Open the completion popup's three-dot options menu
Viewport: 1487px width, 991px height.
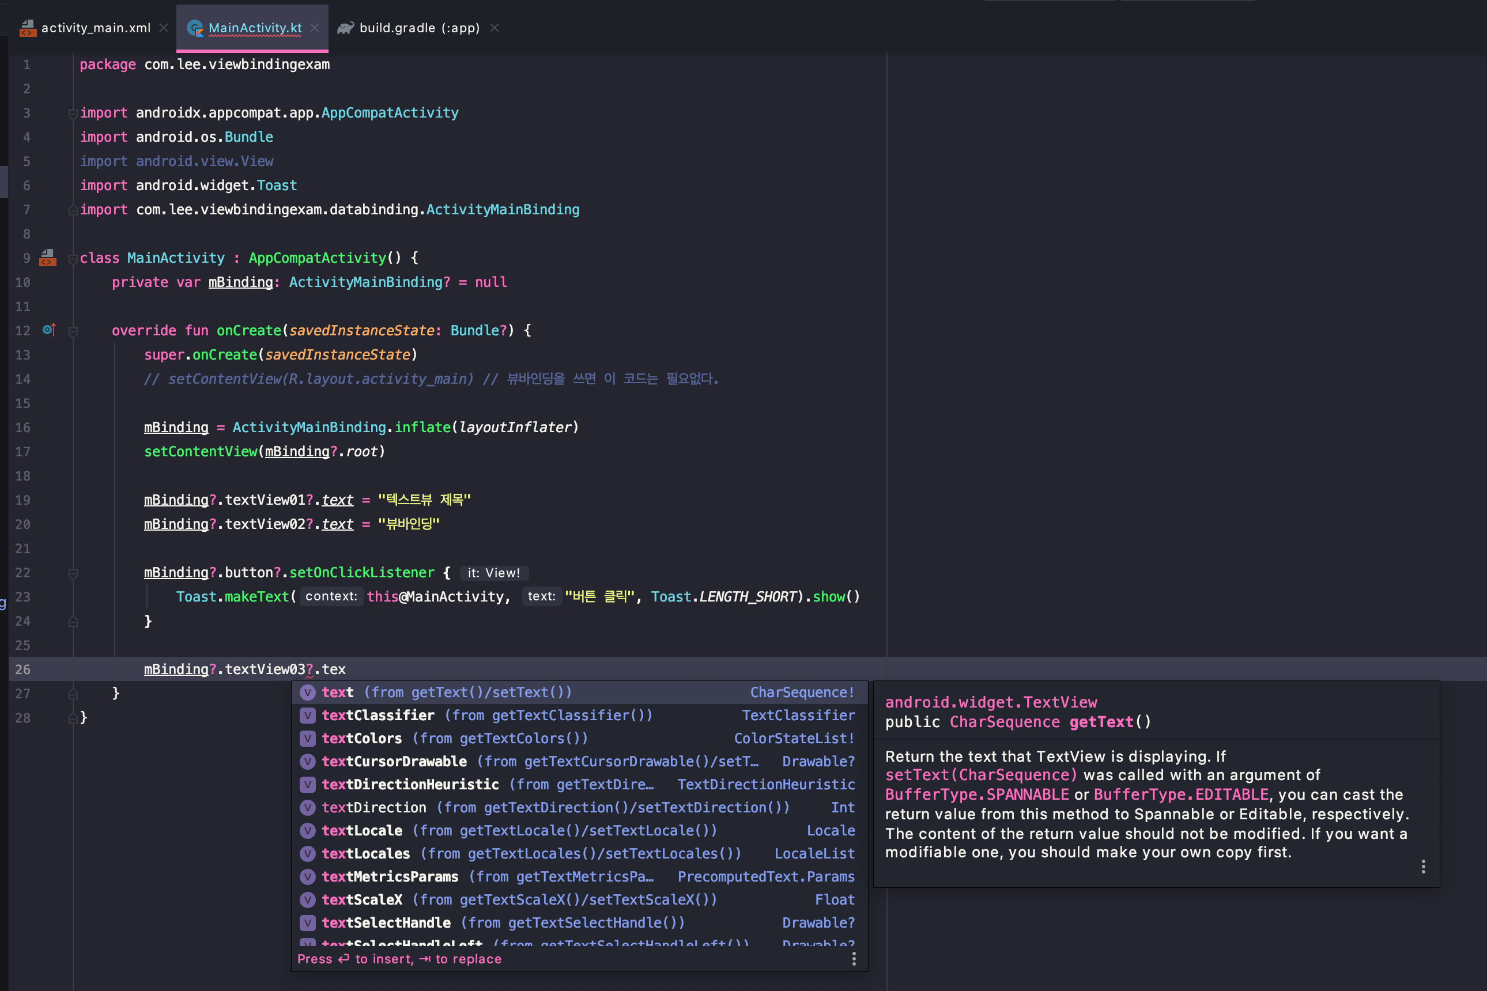tap(854, 959)
